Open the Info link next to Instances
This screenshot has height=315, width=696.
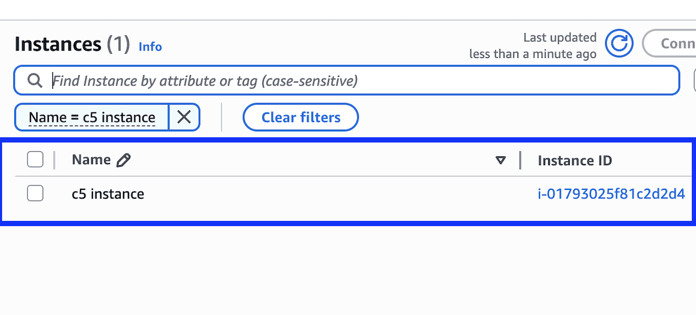150,47
